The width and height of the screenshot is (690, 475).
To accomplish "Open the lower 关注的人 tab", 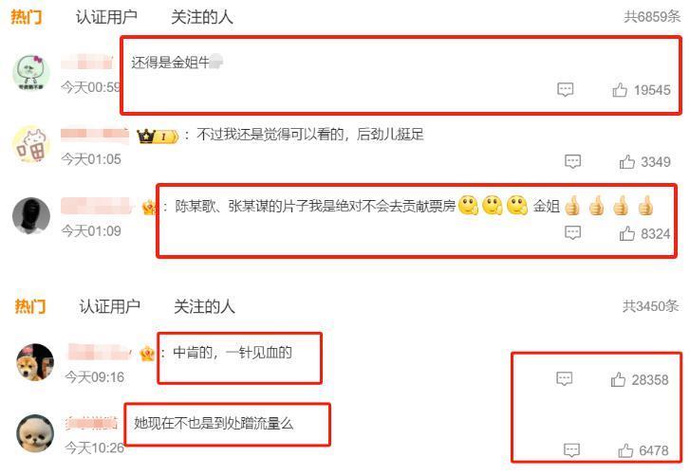I will 205,306.
